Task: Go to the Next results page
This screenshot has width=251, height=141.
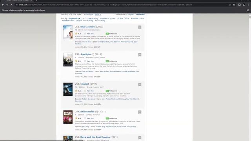Action: (x=98, y=14)
